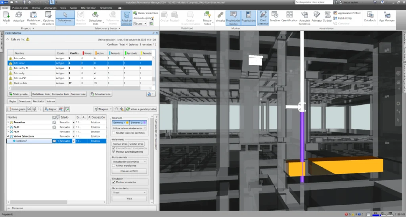Click the Añadir prueba button
The width and height of the screenshot is (406, 217).
click(x=18, y=94)
